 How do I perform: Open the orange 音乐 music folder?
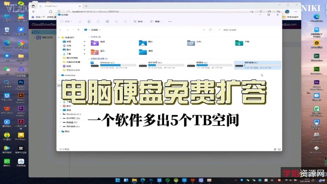pos(95,52)
